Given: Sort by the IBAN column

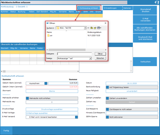Looking at the screenshot, I should (85, 12).
